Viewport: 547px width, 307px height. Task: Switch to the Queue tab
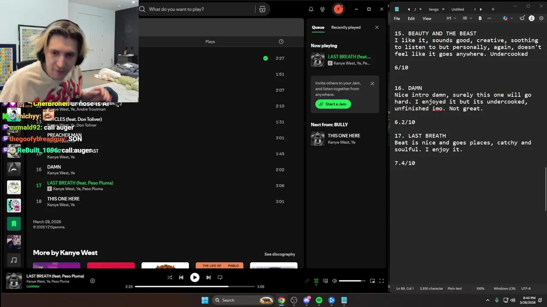tap(318, 27)
